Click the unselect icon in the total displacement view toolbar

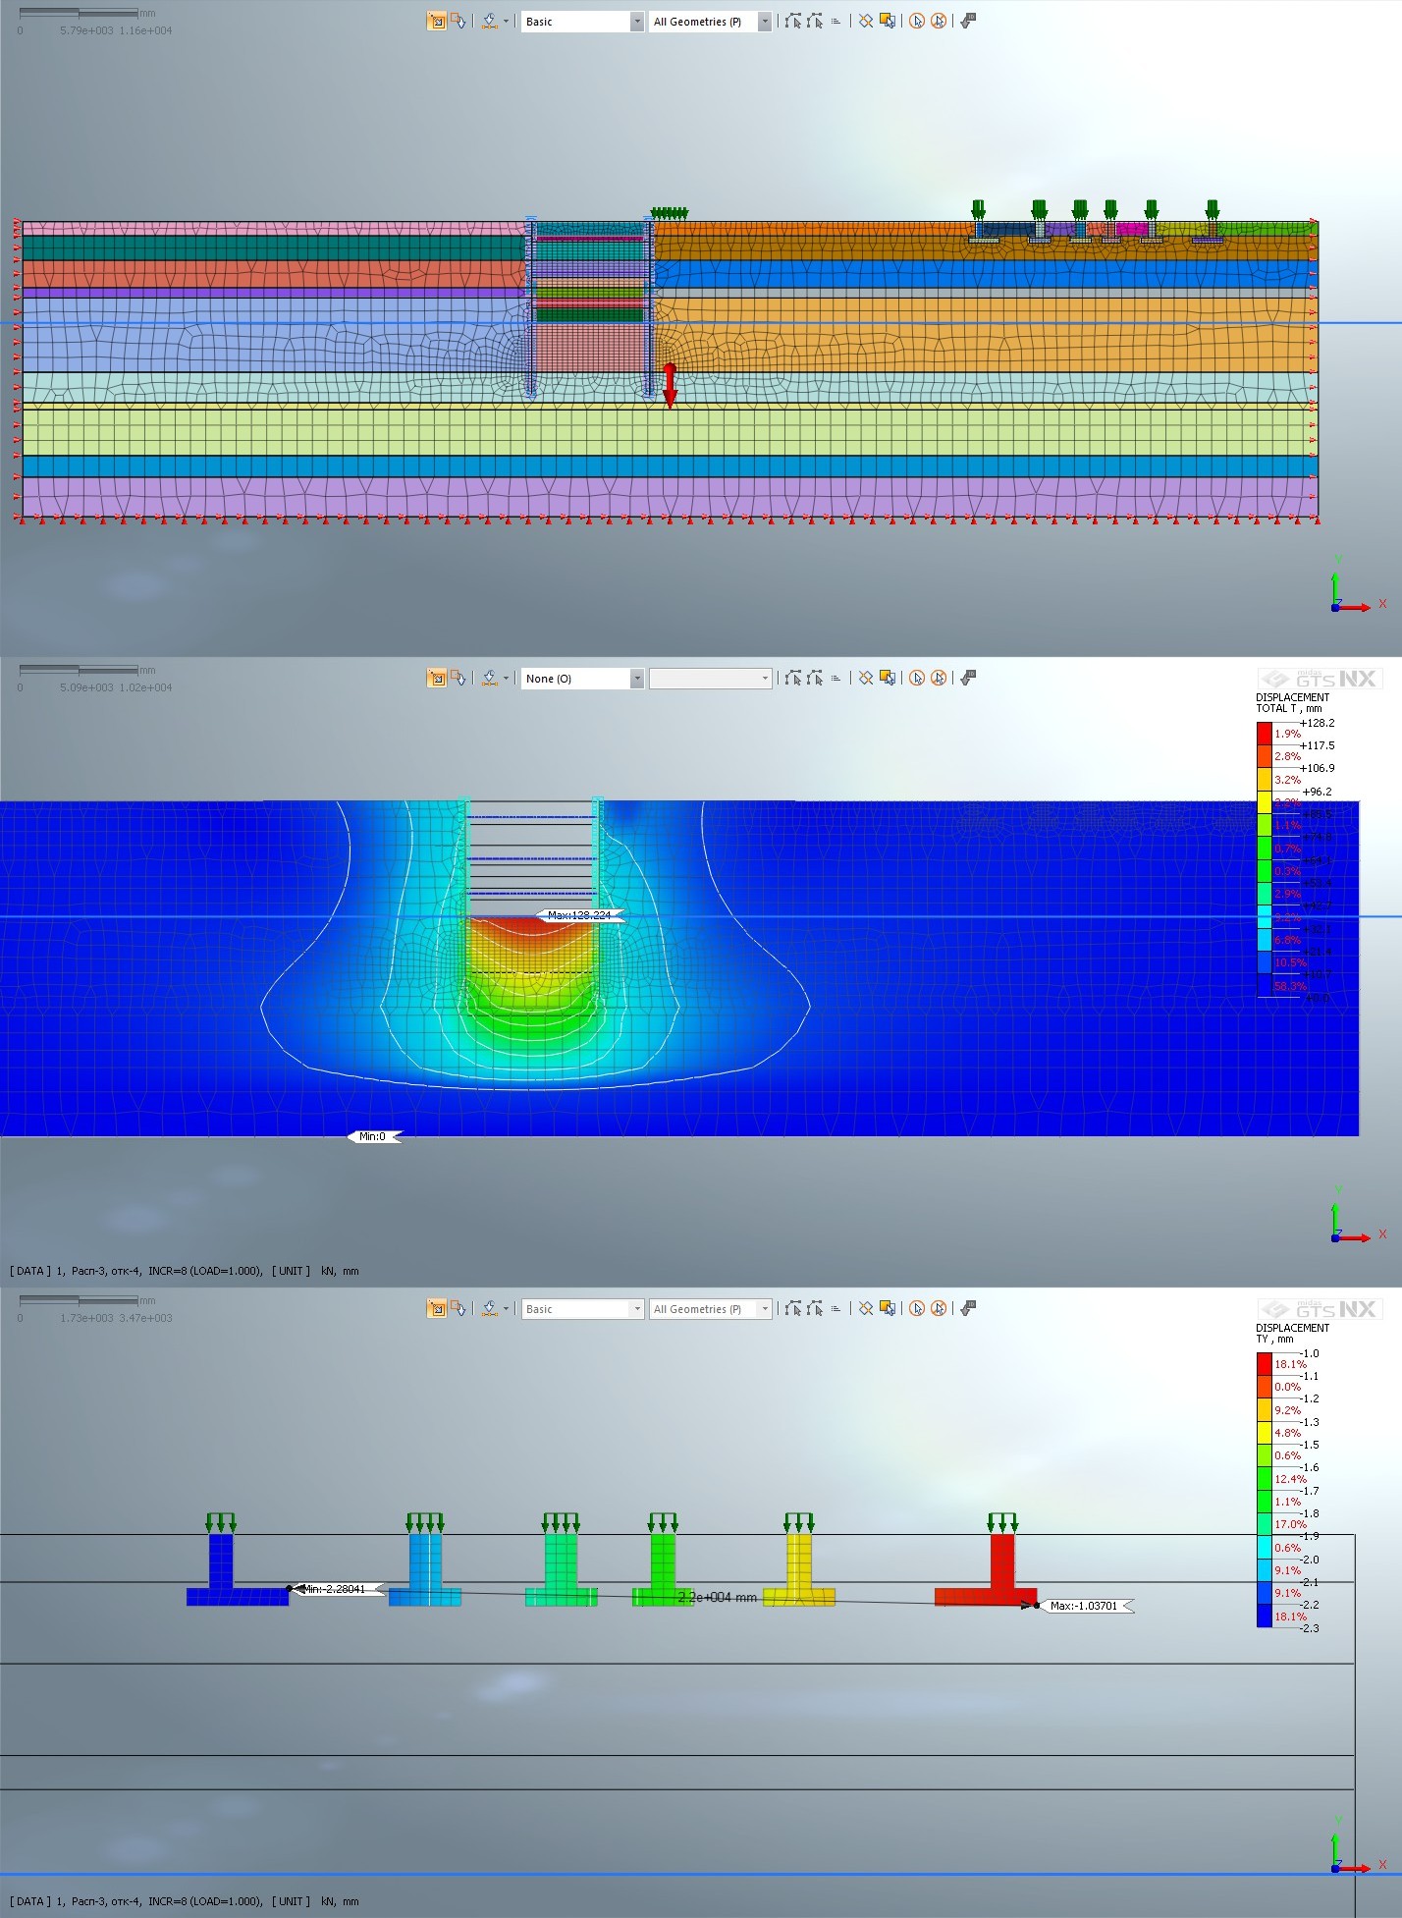point(458,678)
